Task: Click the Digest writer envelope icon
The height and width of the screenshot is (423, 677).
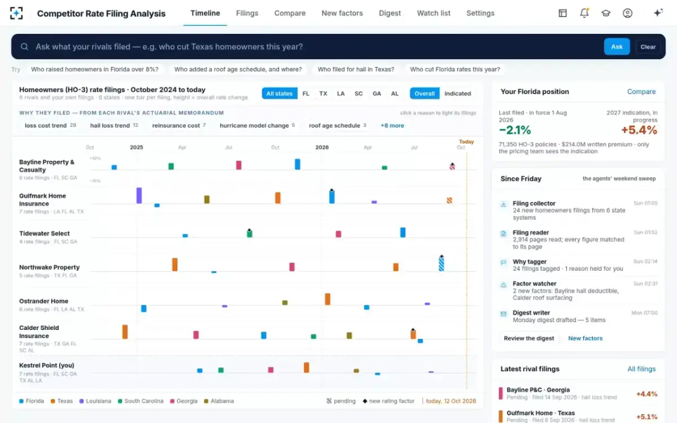Action: pos(504,314)
